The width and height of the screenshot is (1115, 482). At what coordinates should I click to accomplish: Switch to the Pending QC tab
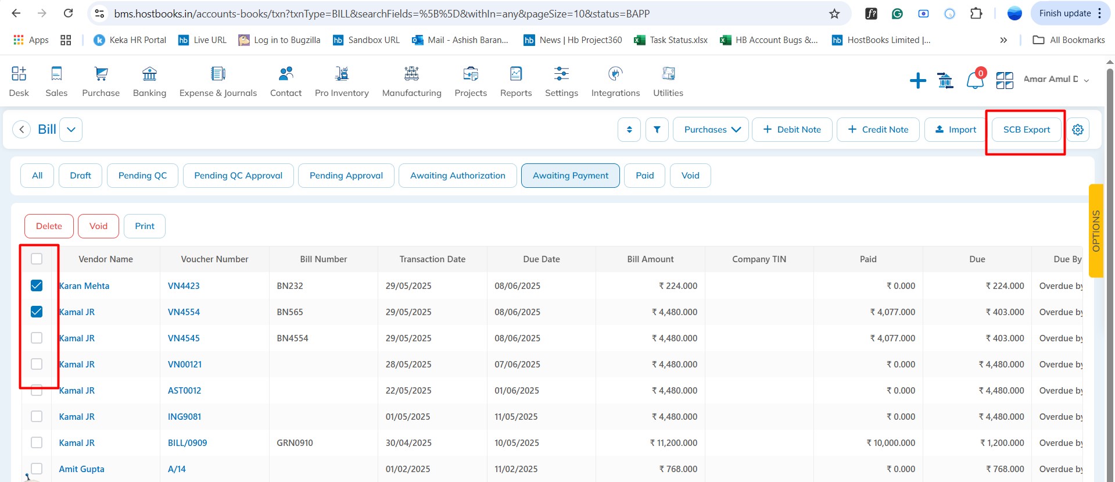click(x=142, y=176)
